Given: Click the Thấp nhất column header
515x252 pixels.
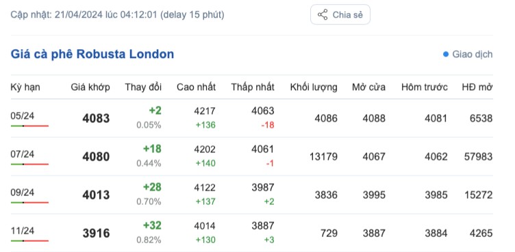Looking at the screenshot, I should [x=253, y=87].
